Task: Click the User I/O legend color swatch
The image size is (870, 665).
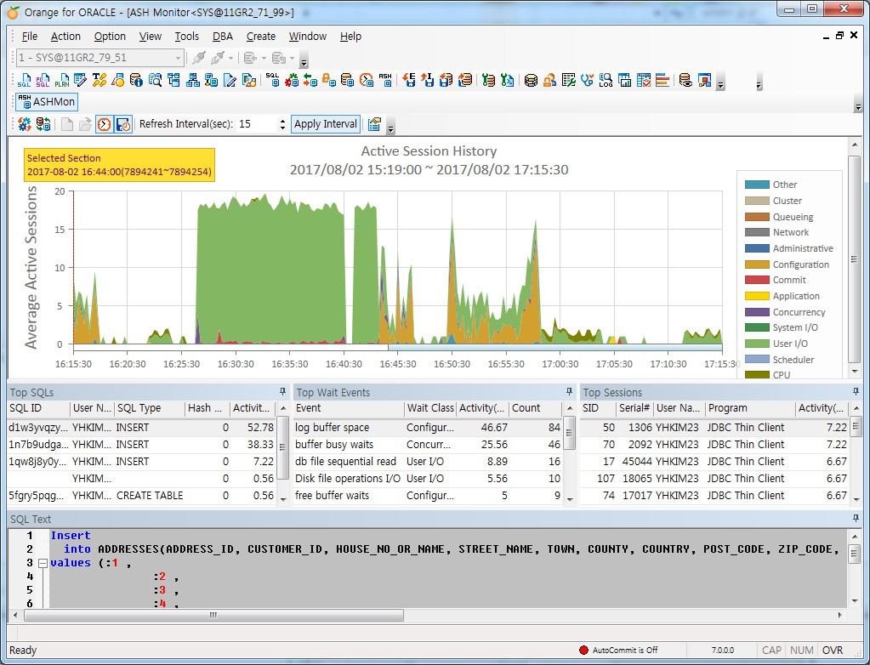Action: (x=757, y=344)
